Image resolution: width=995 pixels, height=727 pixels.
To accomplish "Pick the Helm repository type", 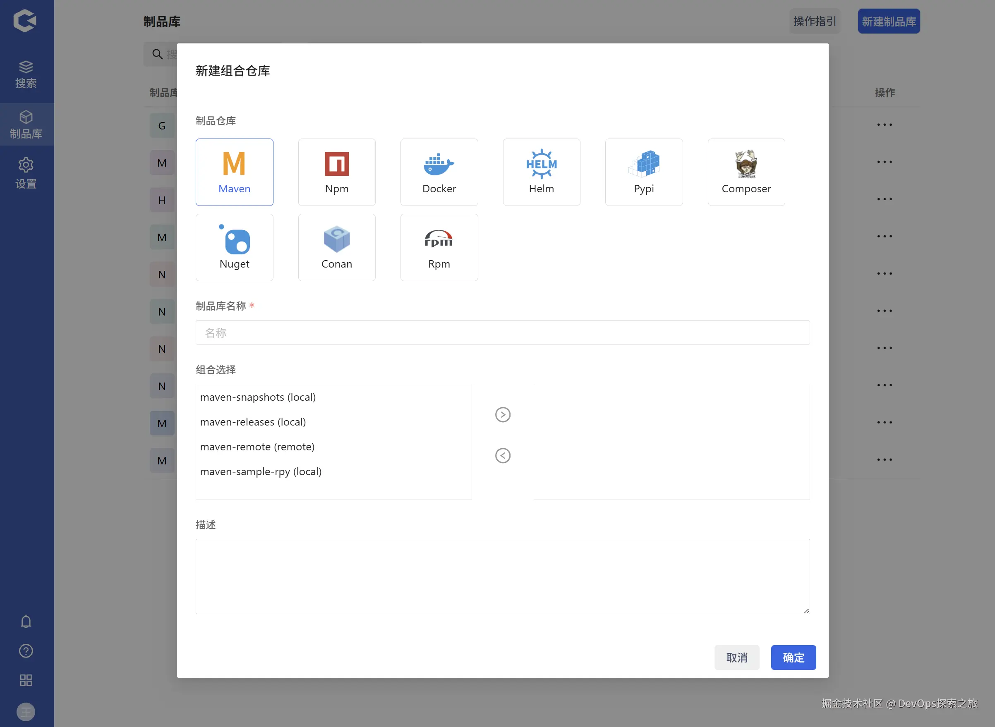I will click(x=541, y=172).
